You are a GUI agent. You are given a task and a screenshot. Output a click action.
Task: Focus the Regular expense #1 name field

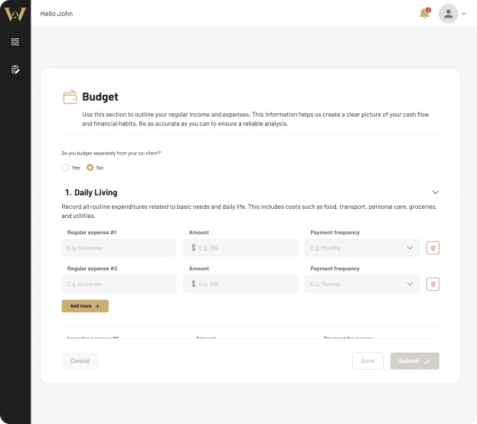(x=119, y=248)
